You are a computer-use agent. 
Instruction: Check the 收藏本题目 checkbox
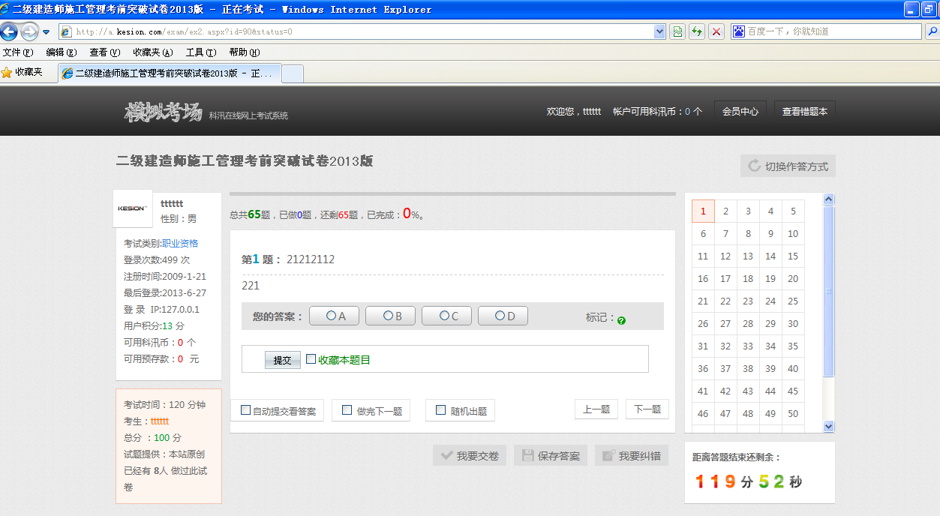point(311,359)
